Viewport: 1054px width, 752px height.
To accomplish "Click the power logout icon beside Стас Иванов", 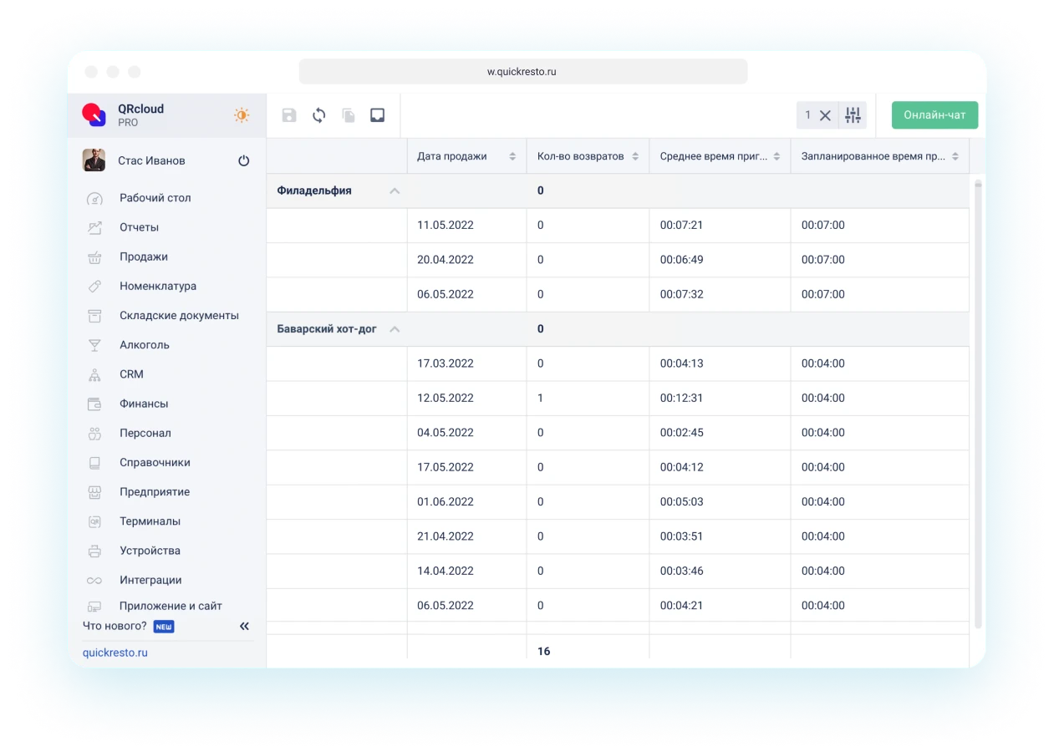I will [244, 160].
